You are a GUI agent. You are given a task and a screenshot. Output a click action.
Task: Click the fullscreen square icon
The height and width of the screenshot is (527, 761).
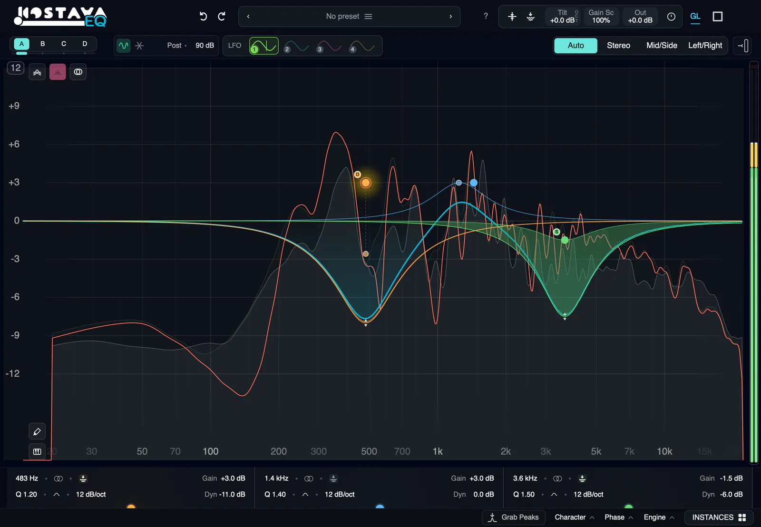point(718,17)
